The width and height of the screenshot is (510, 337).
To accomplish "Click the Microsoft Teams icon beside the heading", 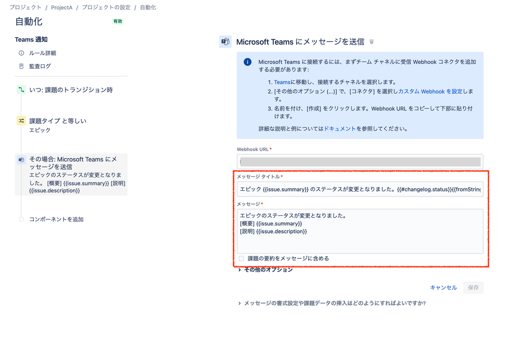I will [x=225, y=41].
